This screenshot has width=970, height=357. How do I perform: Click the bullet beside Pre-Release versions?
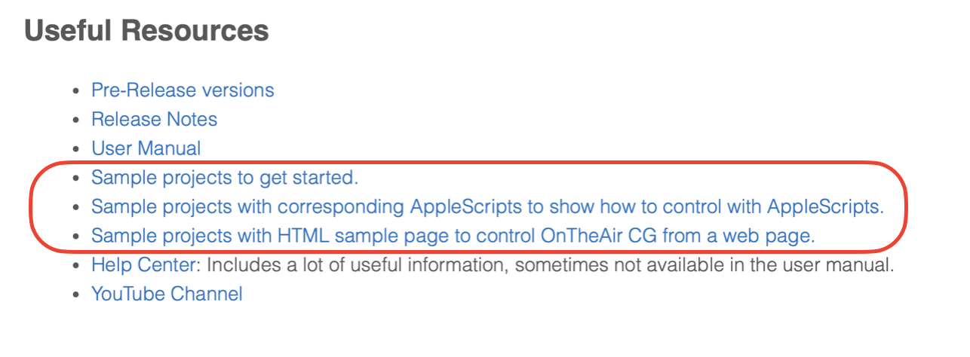75,91
